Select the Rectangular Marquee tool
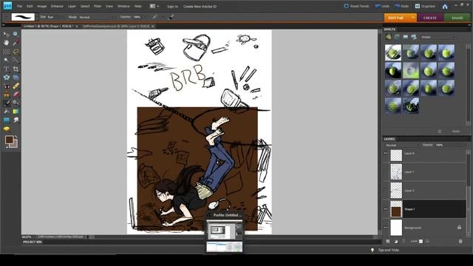473x266 pixels. (x=6, y=52)
